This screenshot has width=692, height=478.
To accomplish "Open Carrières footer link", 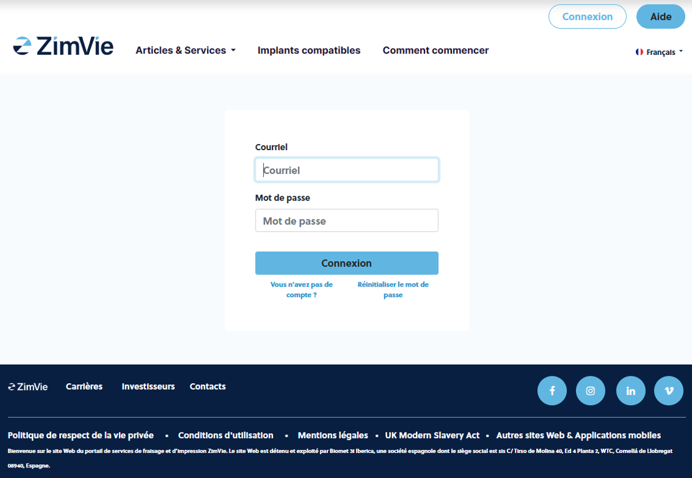I will (84, 386).
